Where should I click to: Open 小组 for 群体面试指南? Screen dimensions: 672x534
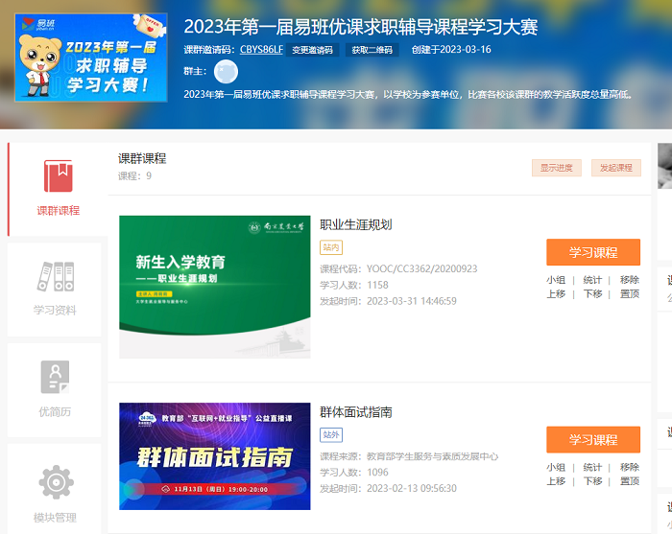556,467
